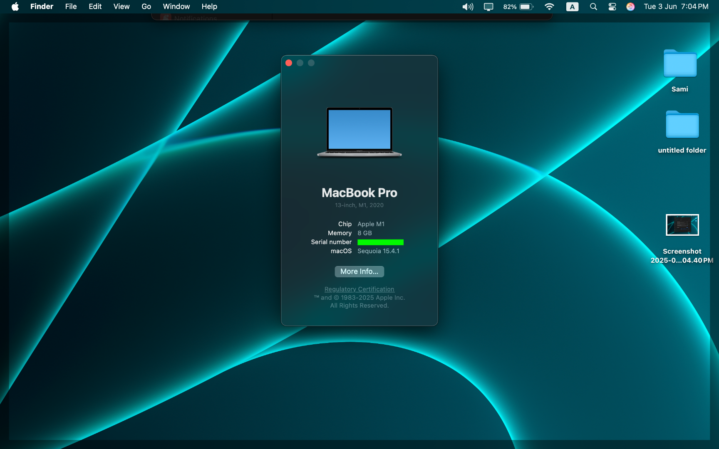719x449 pixels.
Task: Click the Siri icon in menu bar
Action: click(630, 7)
